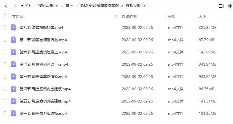Tick the select-all checkbox in header
This screenshot has height=124, width=233.
[5, 16]
